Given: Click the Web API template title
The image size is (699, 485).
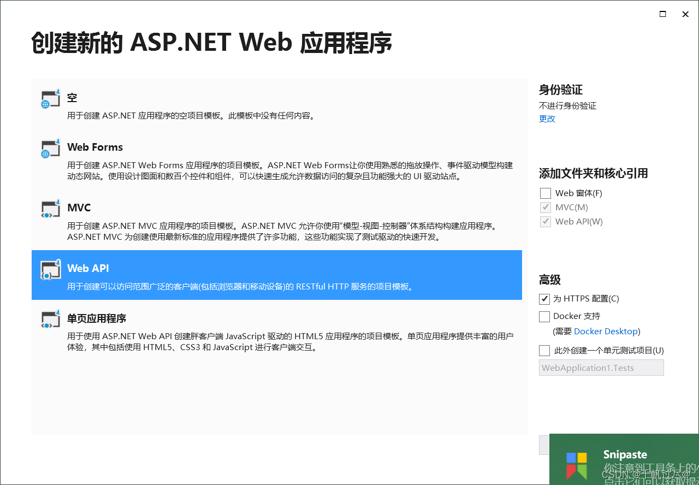Looking at the screenshot, I should tap(88, 268).
